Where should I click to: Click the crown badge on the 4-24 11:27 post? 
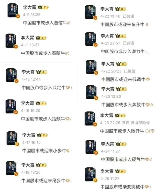(x=121, y=144)
